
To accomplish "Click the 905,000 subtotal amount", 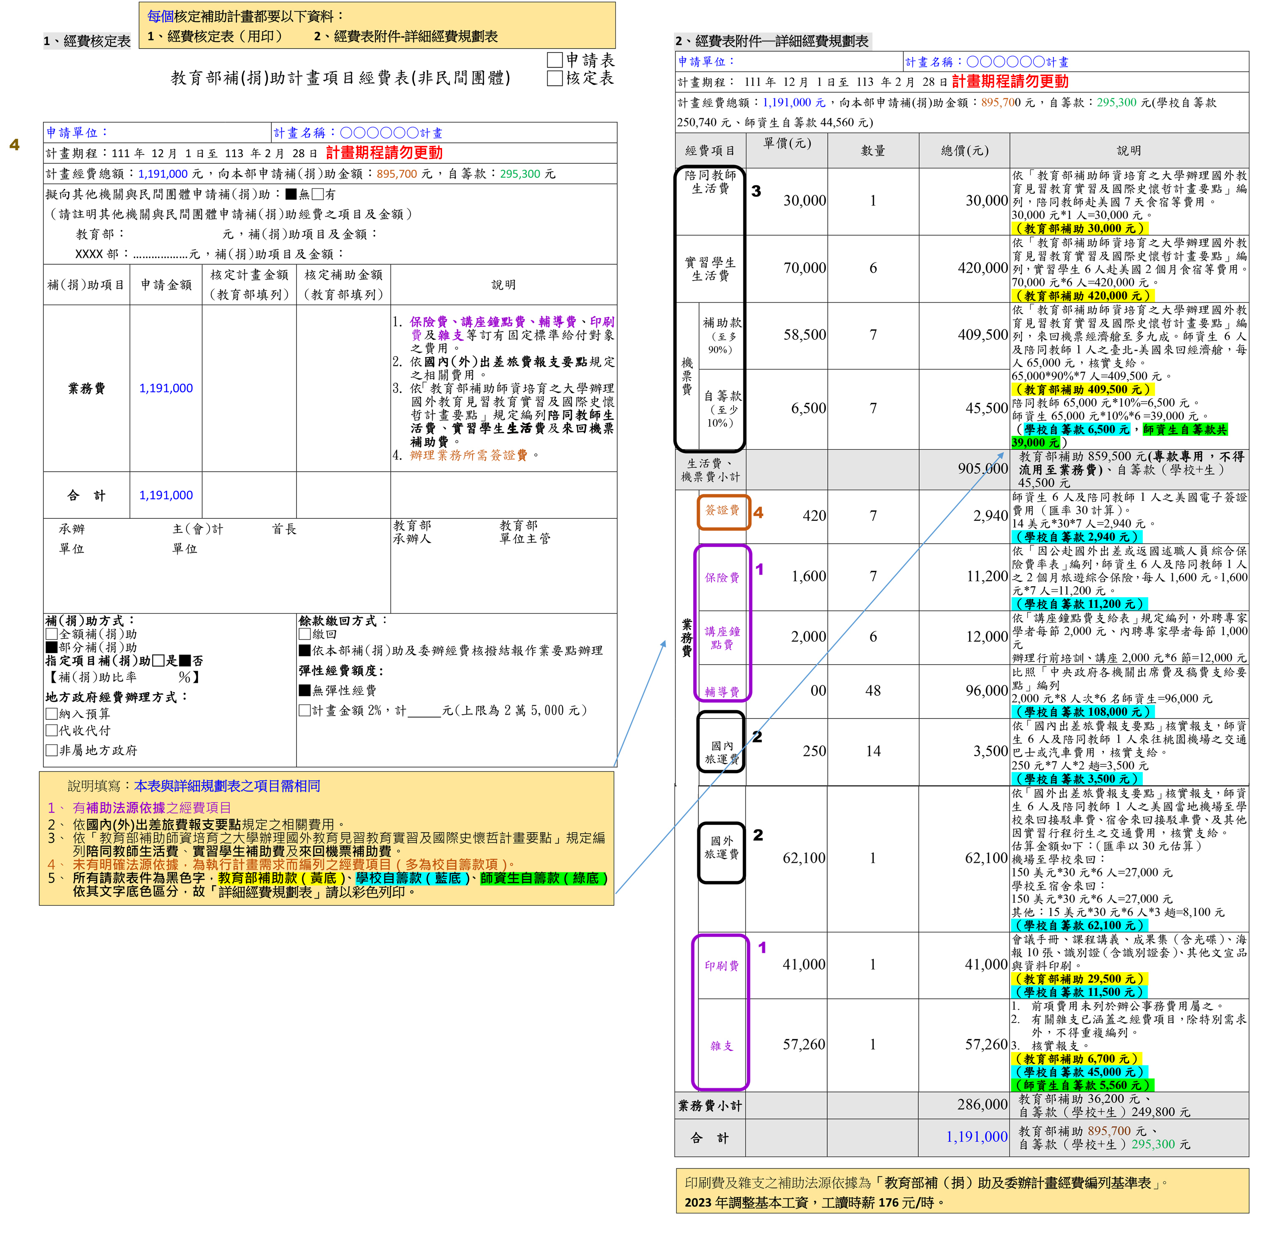I will coord(983,469).
